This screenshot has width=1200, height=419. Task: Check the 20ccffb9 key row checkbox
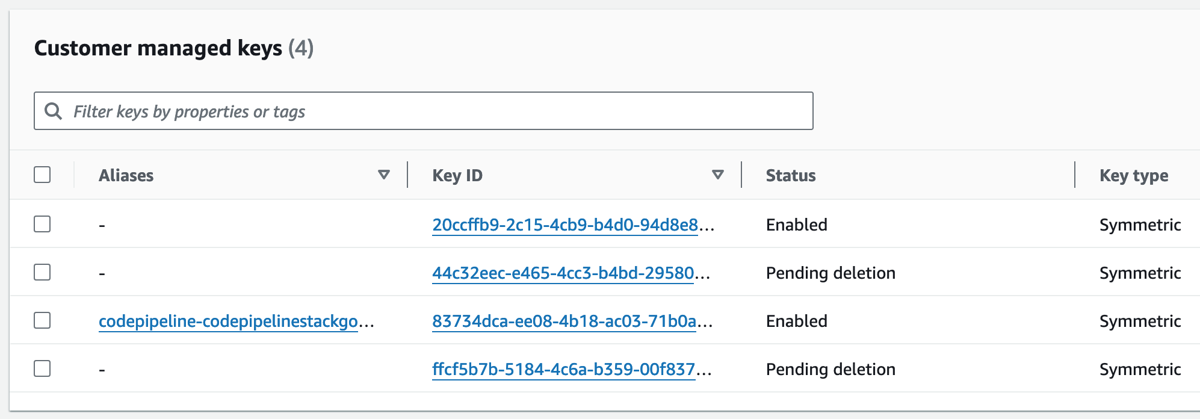pos(42,224)
